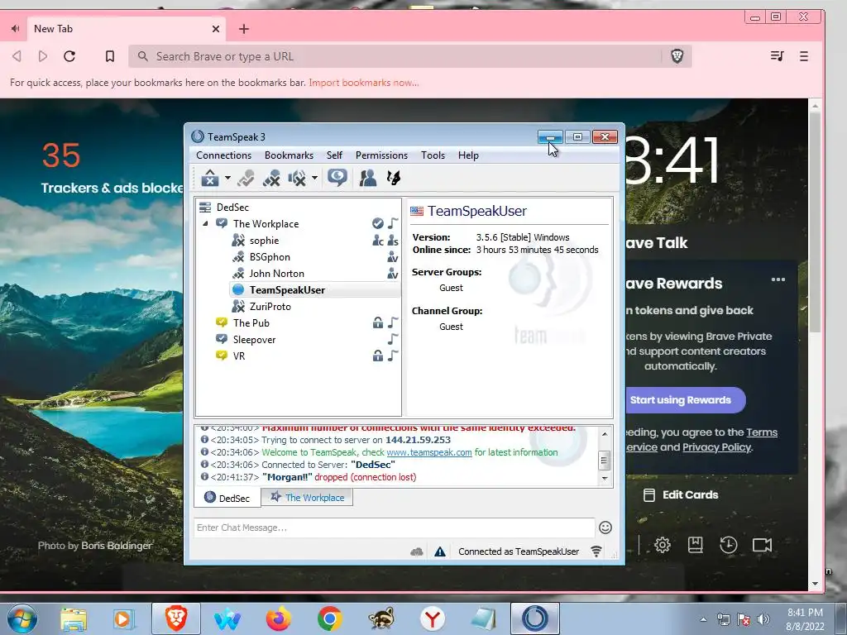Click the wolf-shaped plugin toolbar icon
847x635 pixels.
click(394, 178)
